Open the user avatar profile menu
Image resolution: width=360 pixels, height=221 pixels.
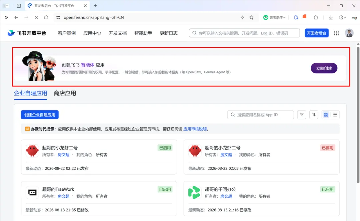point(349,33)
